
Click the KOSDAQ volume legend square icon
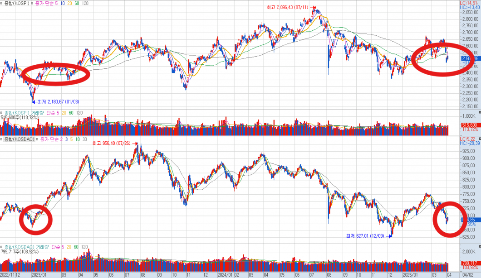[x=2, y=247]
